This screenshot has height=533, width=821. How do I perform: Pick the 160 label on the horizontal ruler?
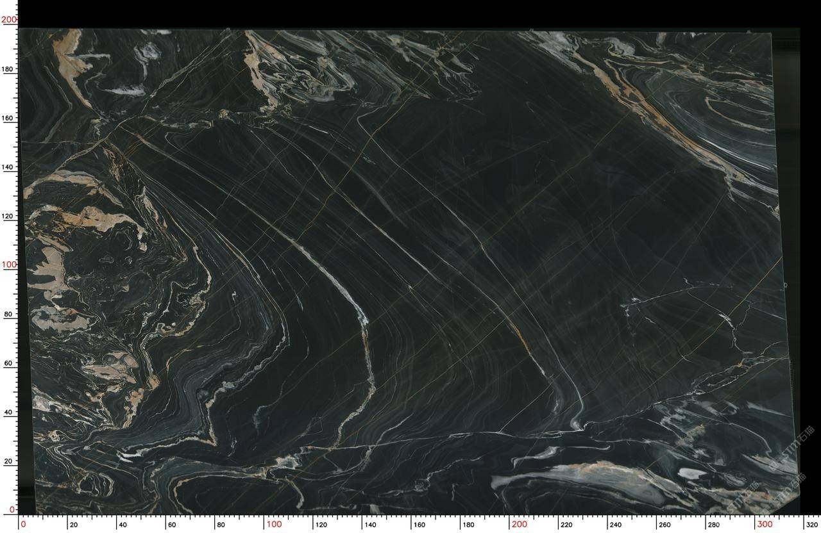coord(419,525)
